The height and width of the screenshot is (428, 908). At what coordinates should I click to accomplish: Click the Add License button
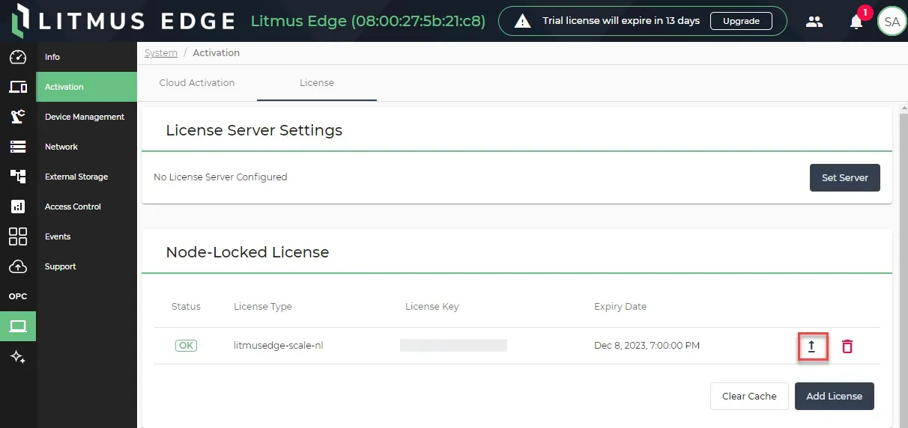[835, 397]
